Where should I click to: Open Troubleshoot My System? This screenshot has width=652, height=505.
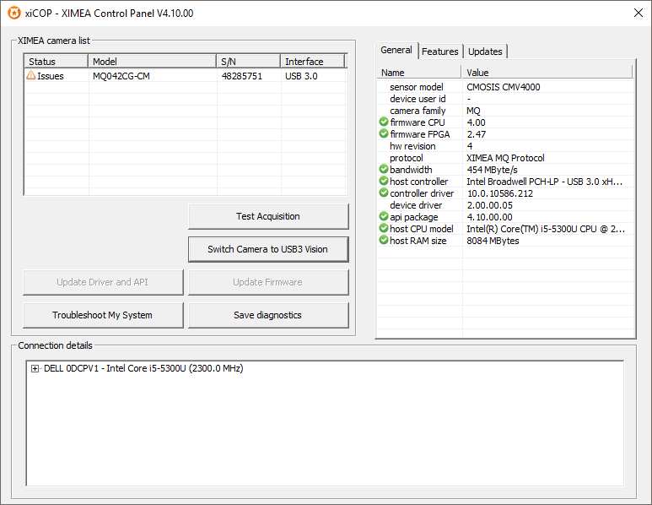click(103, 315)
